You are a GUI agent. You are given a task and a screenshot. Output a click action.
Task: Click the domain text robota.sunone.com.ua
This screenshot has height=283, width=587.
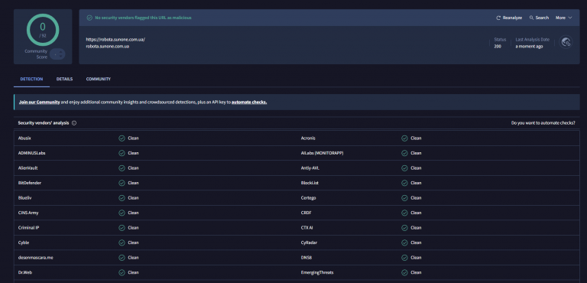(x=108, y=47)
